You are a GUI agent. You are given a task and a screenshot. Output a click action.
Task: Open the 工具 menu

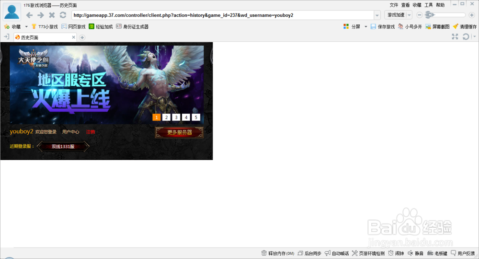click(429, 5)
